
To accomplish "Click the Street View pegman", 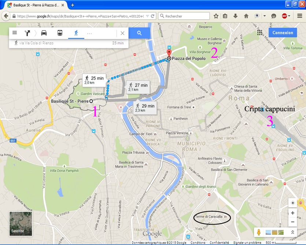I will (x=259, y=232).
